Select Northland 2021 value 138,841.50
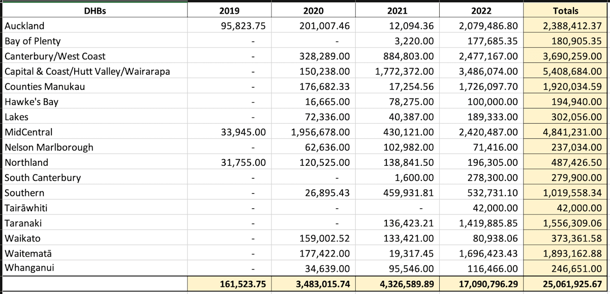 pos(408,163)
